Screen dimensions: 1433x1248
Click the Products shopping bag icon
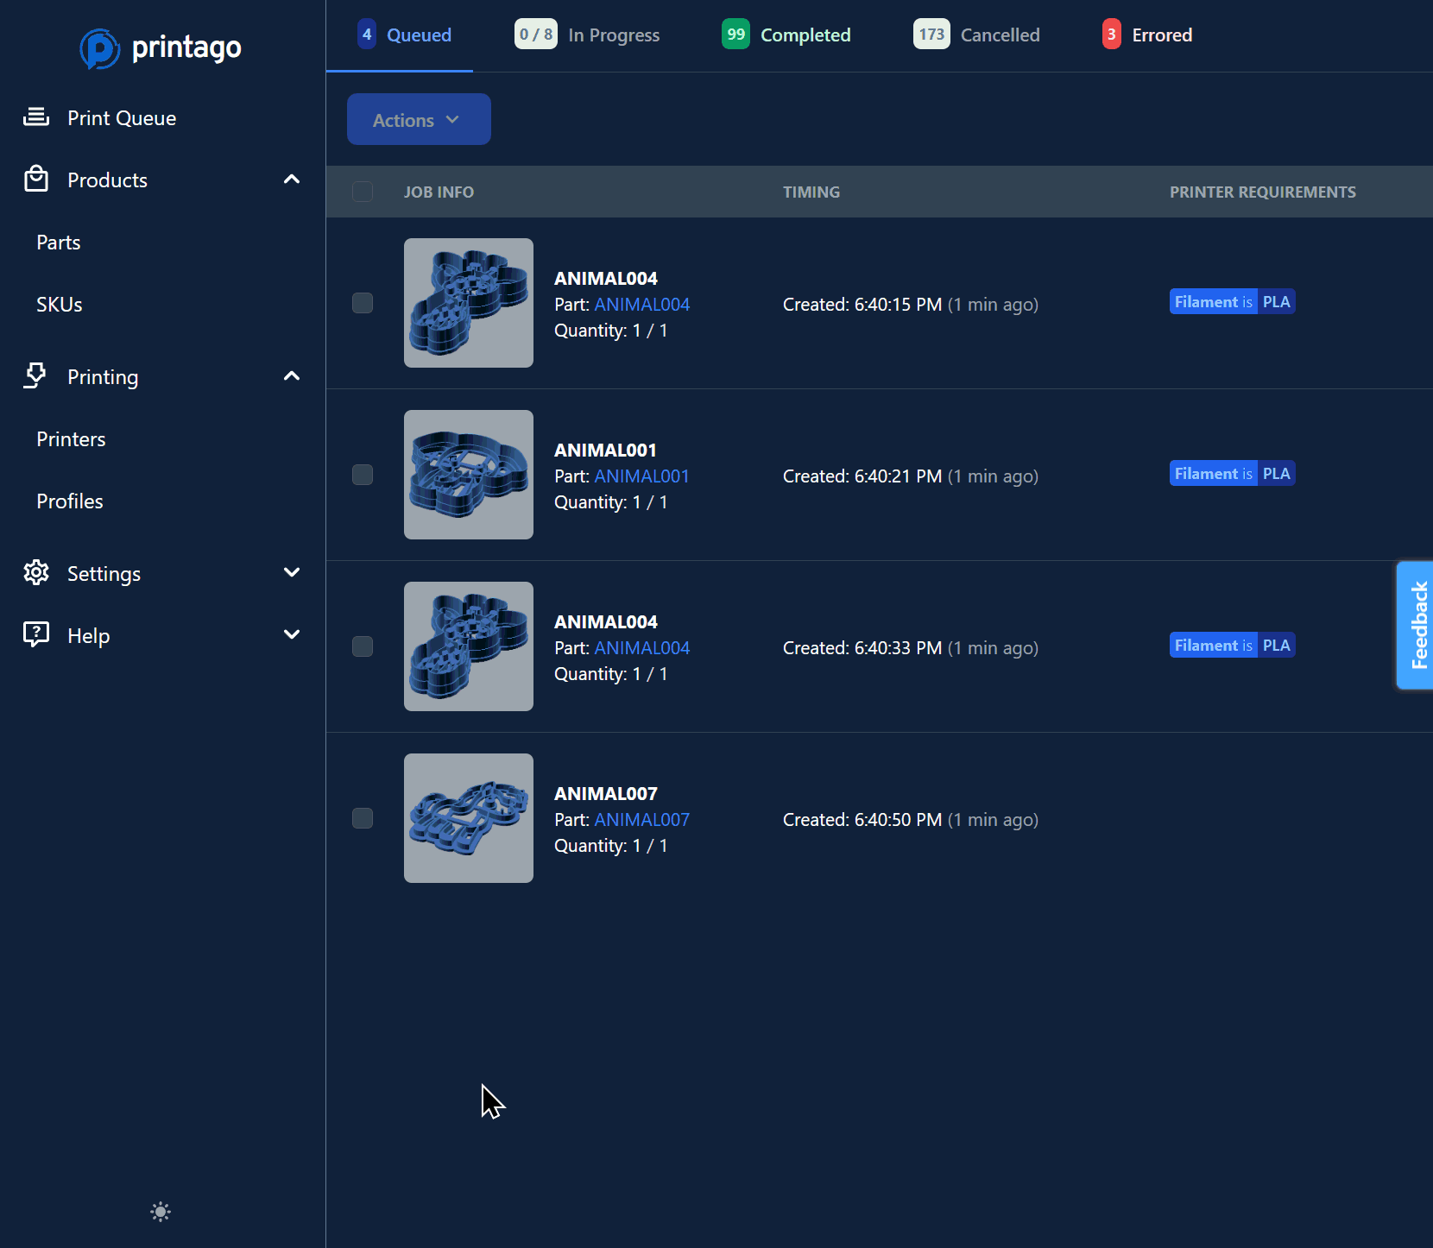[x=36, y=179]
